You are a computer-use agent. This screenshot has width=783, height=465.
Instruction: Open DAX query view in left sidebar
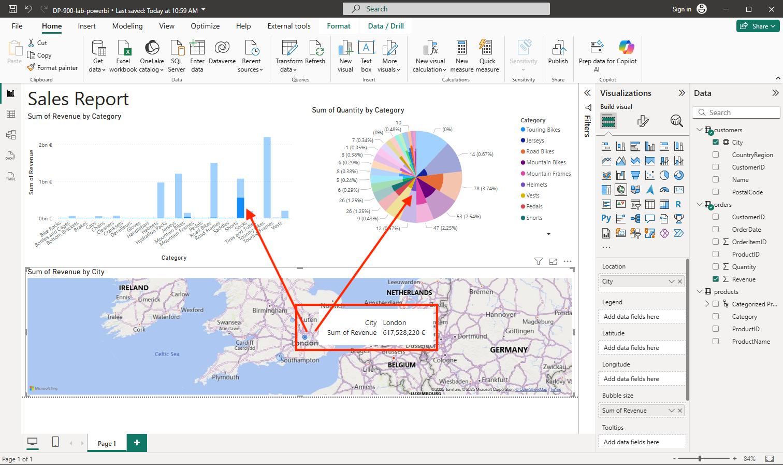11,156
